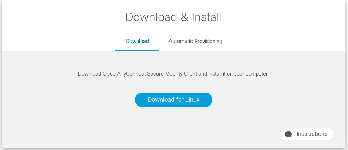This screenshot has height=150, width=348.
Task: Switch to the Automatic Provisioning tab
Action: (x=195, y=41)
